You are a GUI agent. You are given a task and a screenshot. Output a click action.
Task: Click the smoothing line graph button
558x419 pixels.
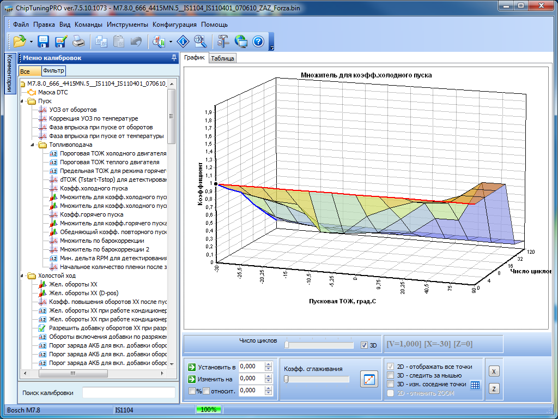369,379
